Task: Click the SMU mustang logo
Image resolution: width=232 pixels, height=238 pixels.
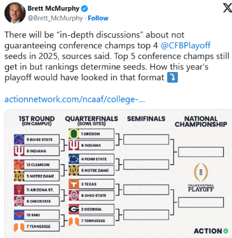Action: [x=19, y=215]
